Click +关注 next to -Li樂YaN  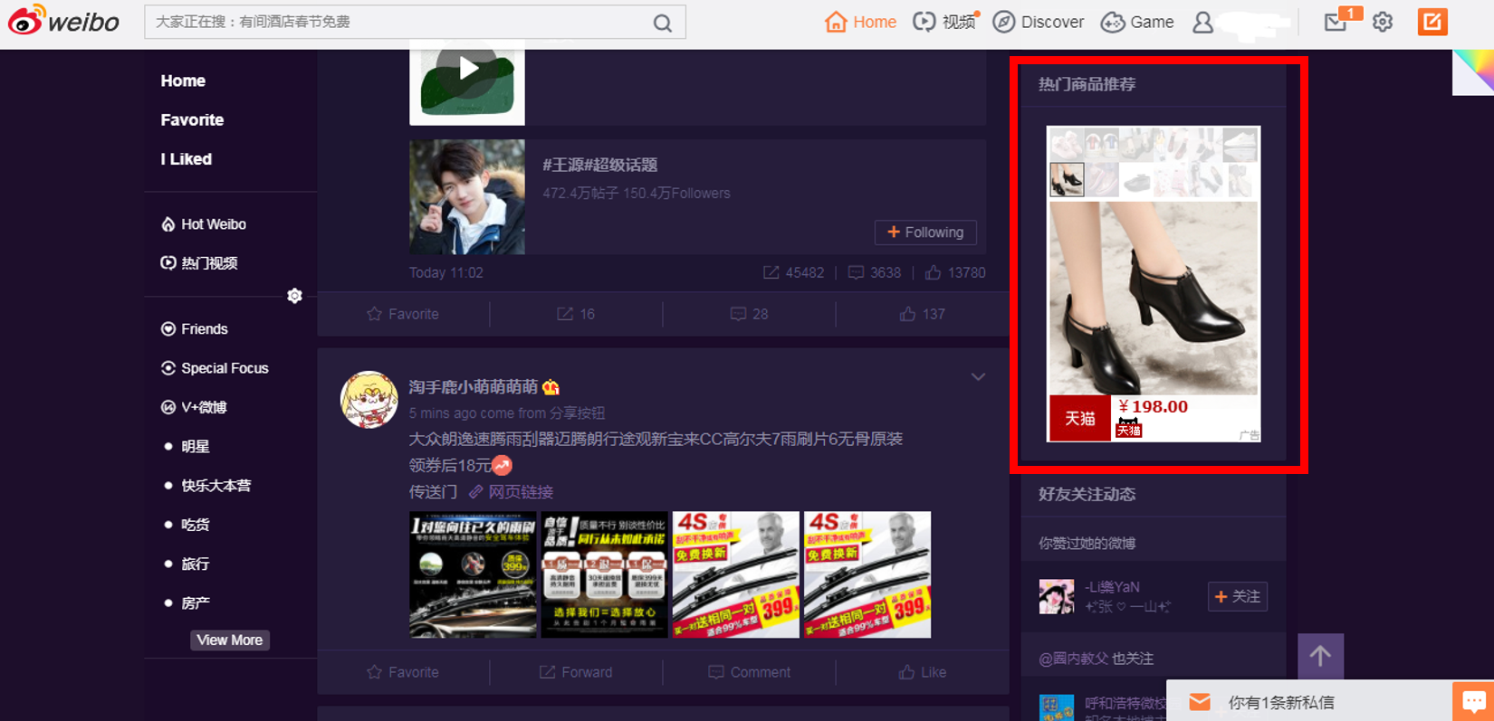tap(1238, 596)
